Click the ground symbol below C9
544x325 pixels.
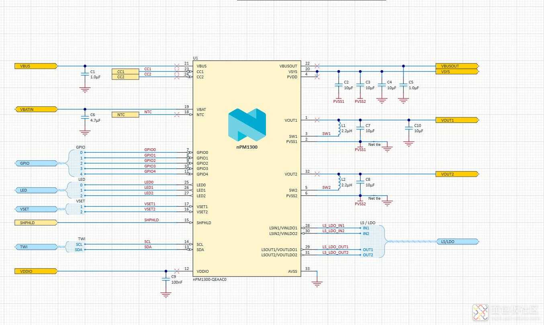pos(166,295)
